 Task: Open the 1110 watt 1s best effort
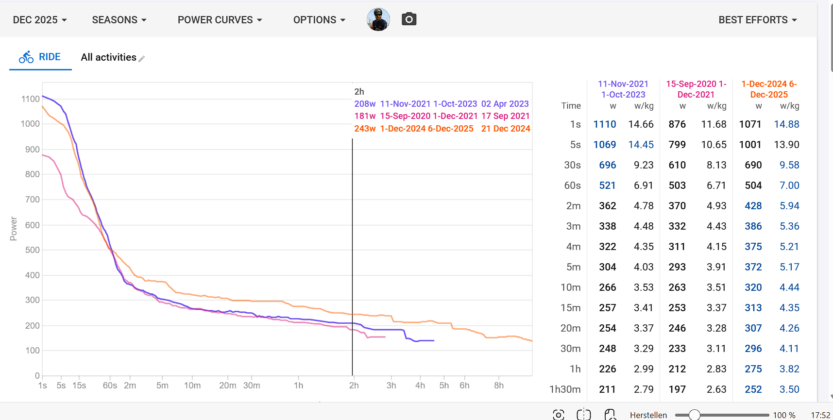click(x=604, y=124)
